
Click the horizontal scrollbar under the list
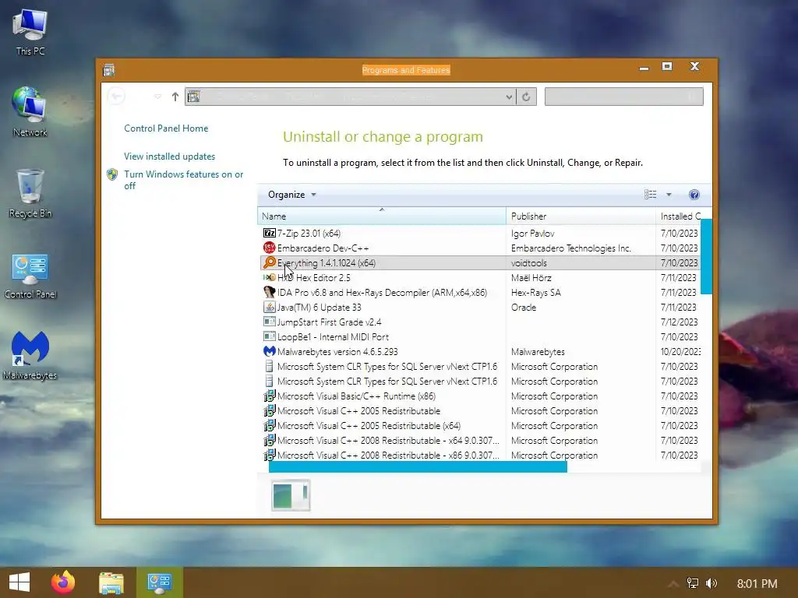(418, 467)
